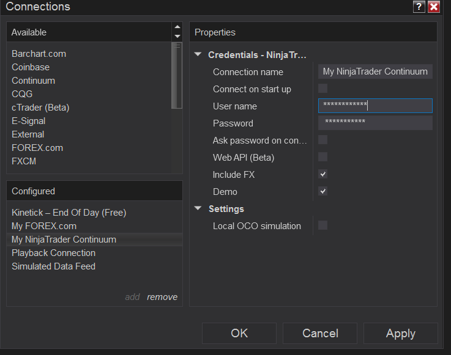451x355 pixels.
Task: Click the help question mark icon
Action: click(x=419, y=7)
